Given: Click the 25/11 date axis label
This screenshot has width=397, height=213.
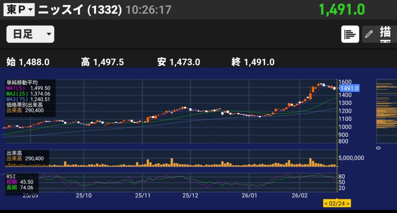Looking at the screenshot, I should tap(142, 196).
